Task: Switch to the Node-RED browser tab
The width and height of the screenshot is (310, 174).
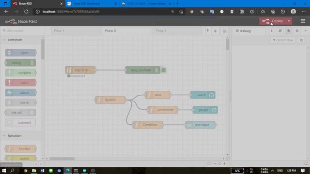Action: point(37,3)
